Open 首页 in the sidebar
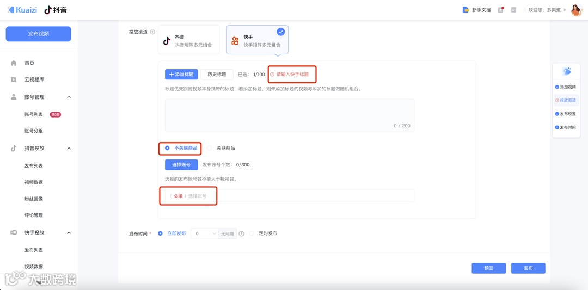 pos(29,63)
